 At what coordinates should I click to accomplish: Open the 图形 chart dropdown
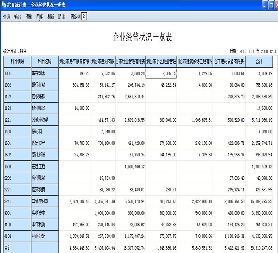click(x=39, y=17)
